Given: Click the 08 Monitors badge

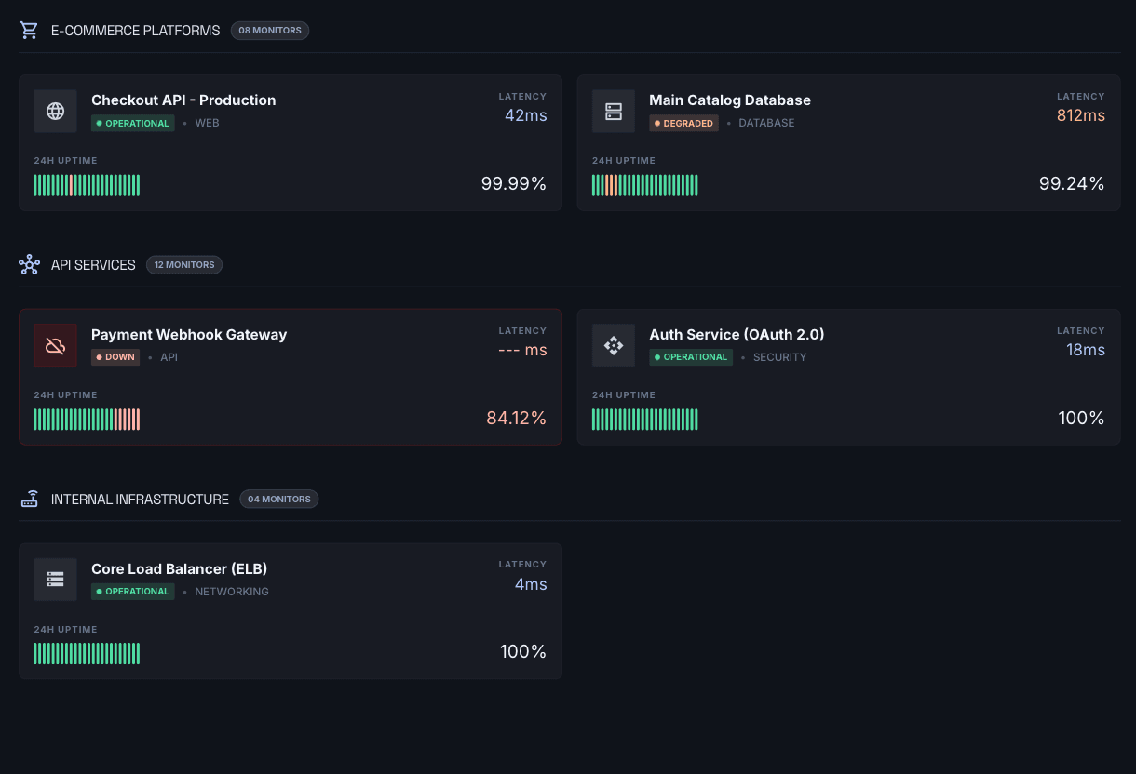Looking at the screenshot, I should pyautogui.click(x=270, y=31).
